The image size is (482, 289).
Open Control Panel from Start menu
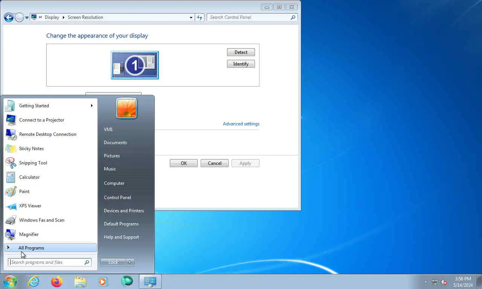[117, 198]
